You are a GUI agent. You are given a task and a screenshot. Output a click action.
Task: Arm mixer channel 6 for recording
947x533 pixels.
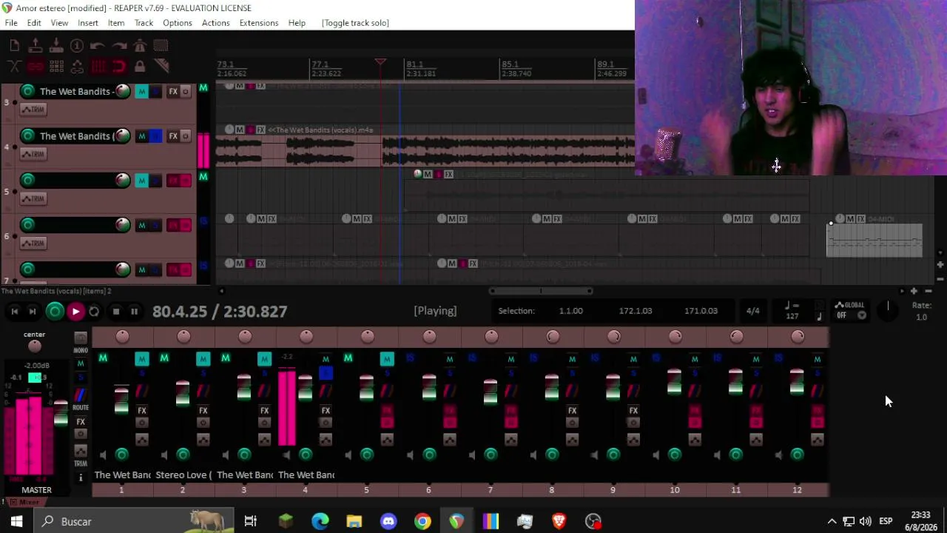(x=429, y=454)
